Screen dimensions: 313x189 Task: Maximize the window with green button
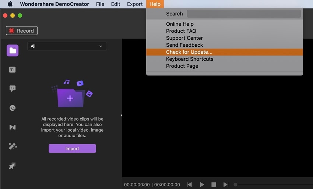pyautogui.click(x=20, y=15)
